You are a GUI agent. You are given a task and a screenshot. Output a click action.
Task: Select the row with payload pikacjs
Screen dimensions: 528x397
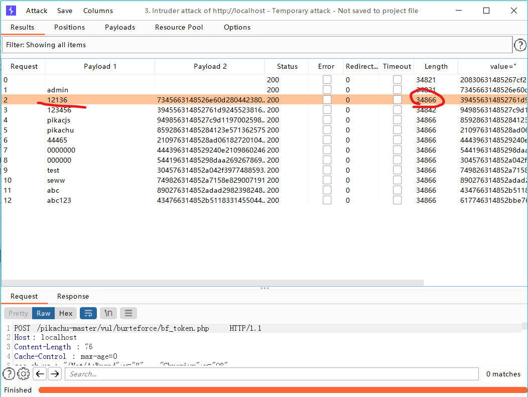263,120
